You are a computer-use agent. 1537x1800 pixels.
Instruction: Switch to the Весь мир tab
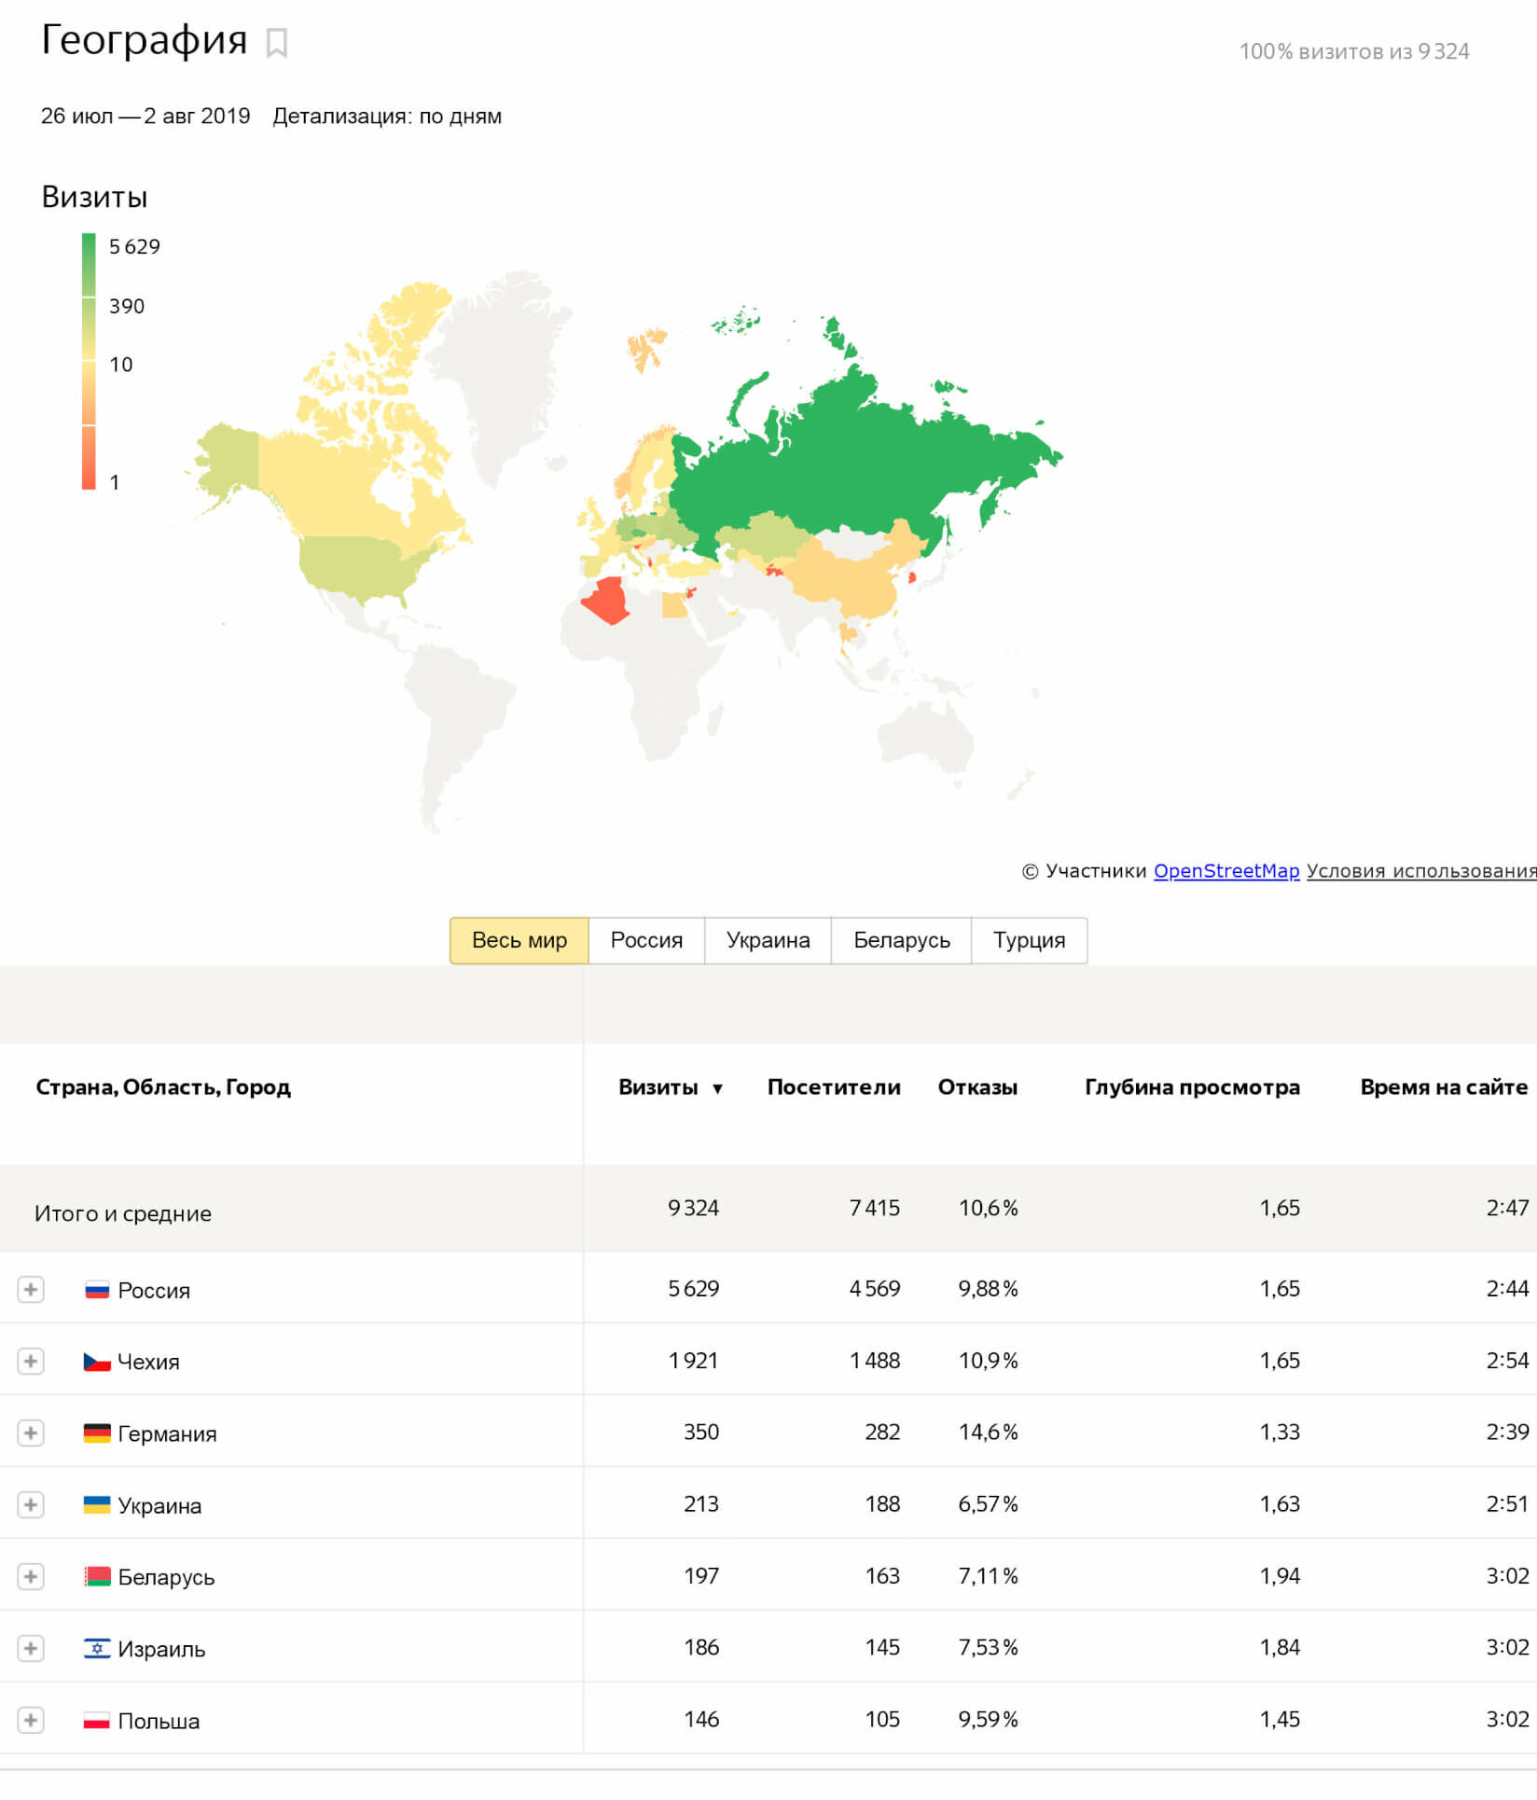[x=519, y=940]
